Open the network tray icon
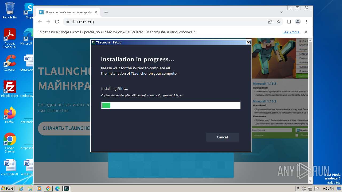 pyautogui.click(x=310, y=189)
